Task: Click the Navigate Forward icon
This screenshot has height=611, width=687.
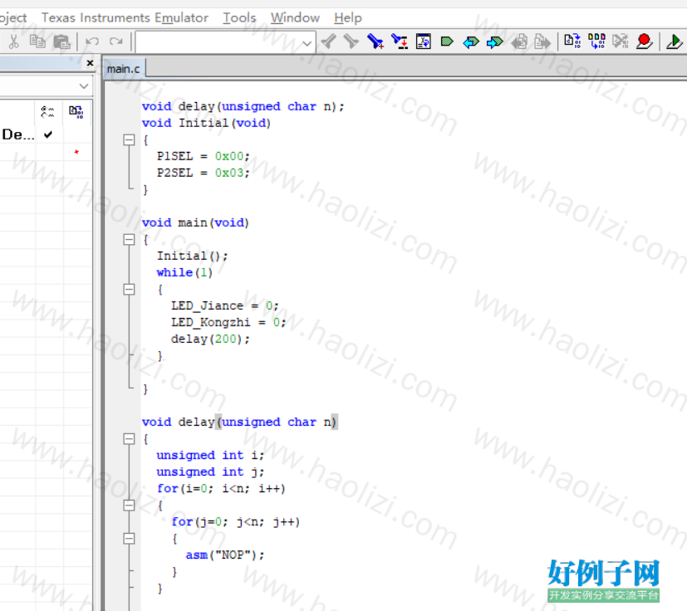Action: click(542, 42)
